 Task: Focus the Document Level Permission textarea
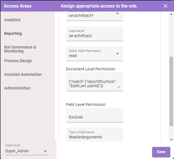(x=95, y=82)
